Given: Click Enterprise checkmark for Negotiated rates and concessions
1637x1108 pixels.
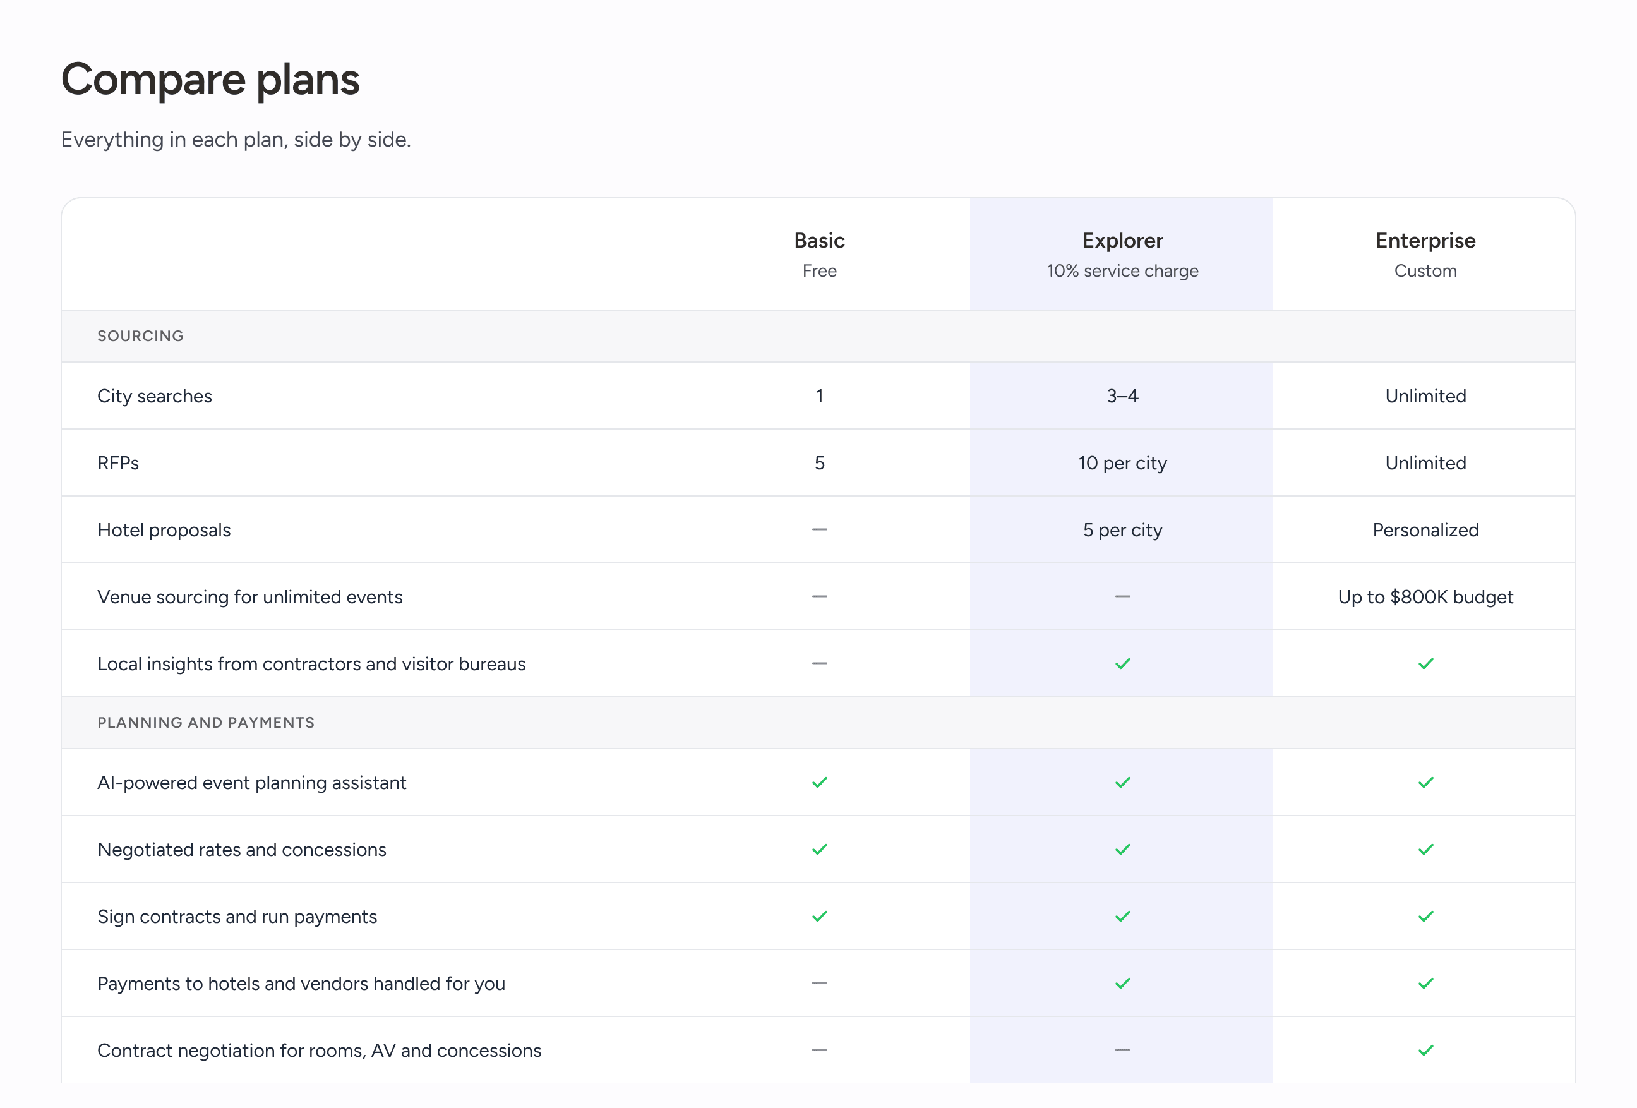Looking at the screenshot, I should click(x=1425, y=850).
